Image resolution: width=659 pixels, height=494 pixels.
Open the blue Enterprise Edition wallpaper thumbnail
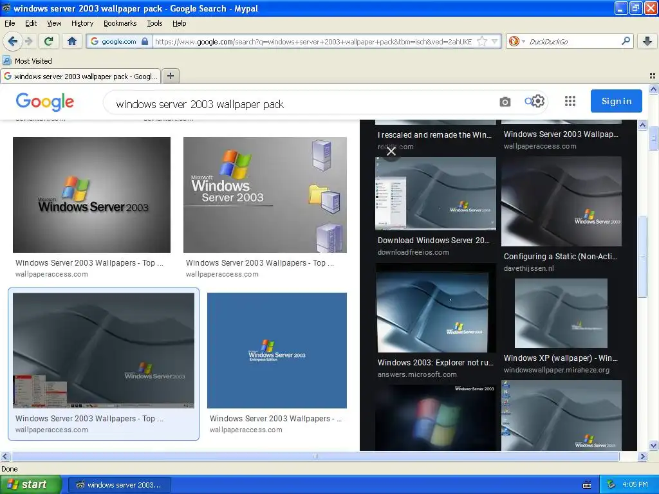tap(277, 351)
